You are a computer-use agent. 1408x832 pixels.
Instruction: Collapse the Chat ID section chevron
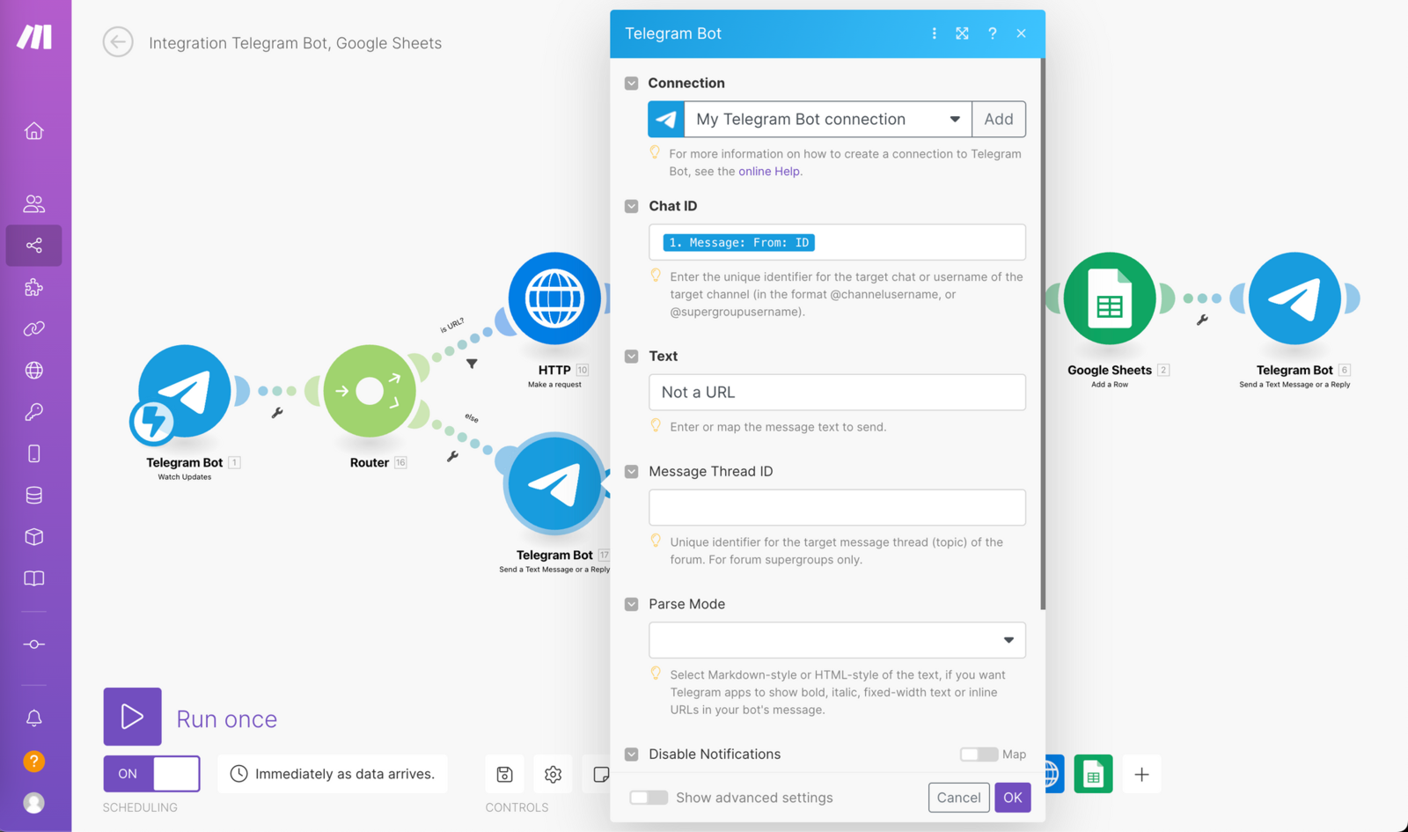pyautogui.click(x=631, y=206)
